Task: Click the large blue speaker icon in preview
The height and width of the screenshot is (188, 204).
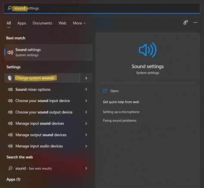Action: [x=148, y=50]
